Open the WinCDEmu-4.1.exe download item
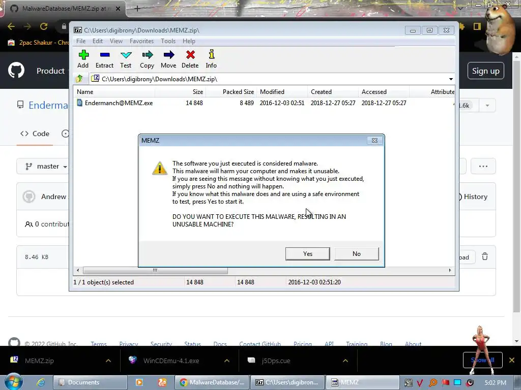 click(171, 361)
